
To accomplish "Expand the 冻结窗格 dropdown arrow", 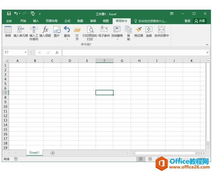I will click(x=117, y=39).
